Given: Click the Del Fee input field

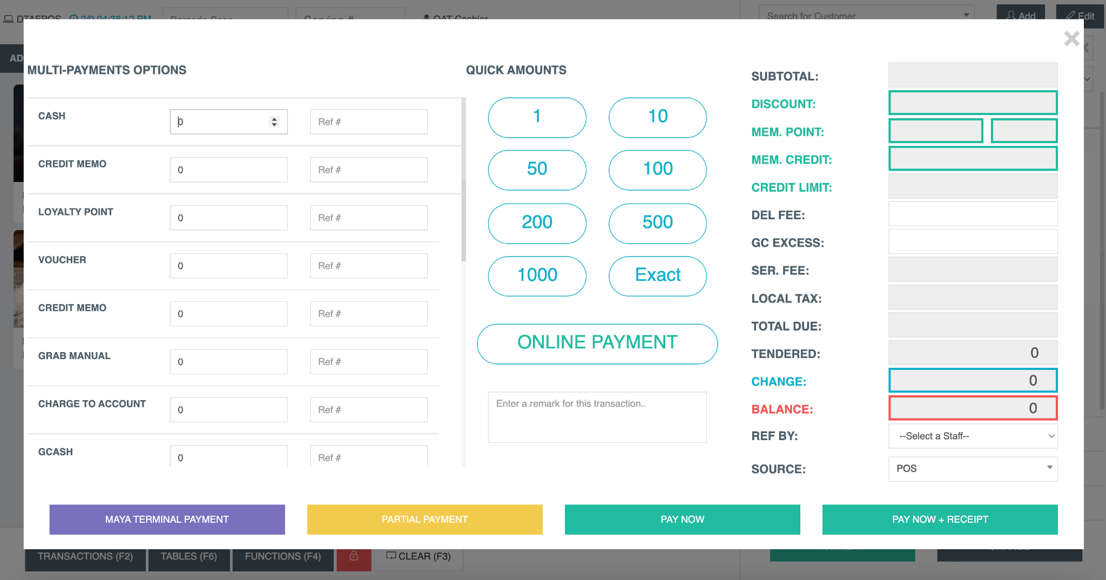Looking at the screenshot, I should (x=972, y=214).
